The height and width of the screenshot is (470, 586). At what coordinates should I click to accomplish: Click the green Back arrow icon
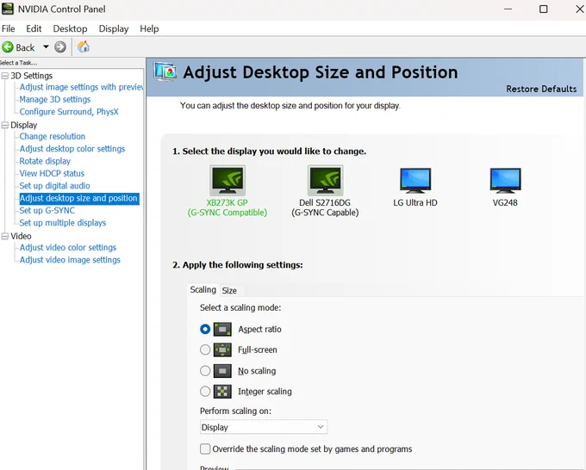[x=8, y=47]
